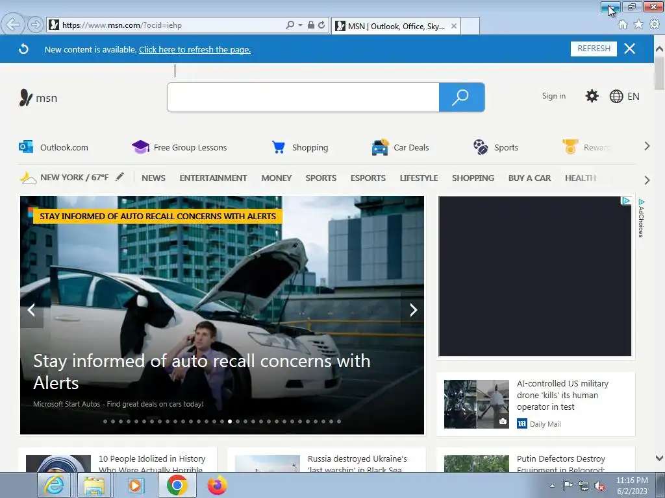Open the SHOPPING category in navigation bar

pyautogui.click(x=473, y=178)
